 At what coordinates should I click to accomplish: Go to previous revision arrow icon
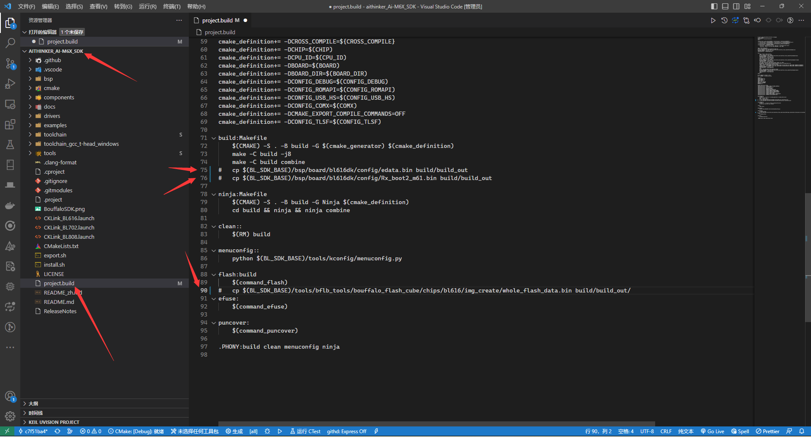(x=757, y=20)
